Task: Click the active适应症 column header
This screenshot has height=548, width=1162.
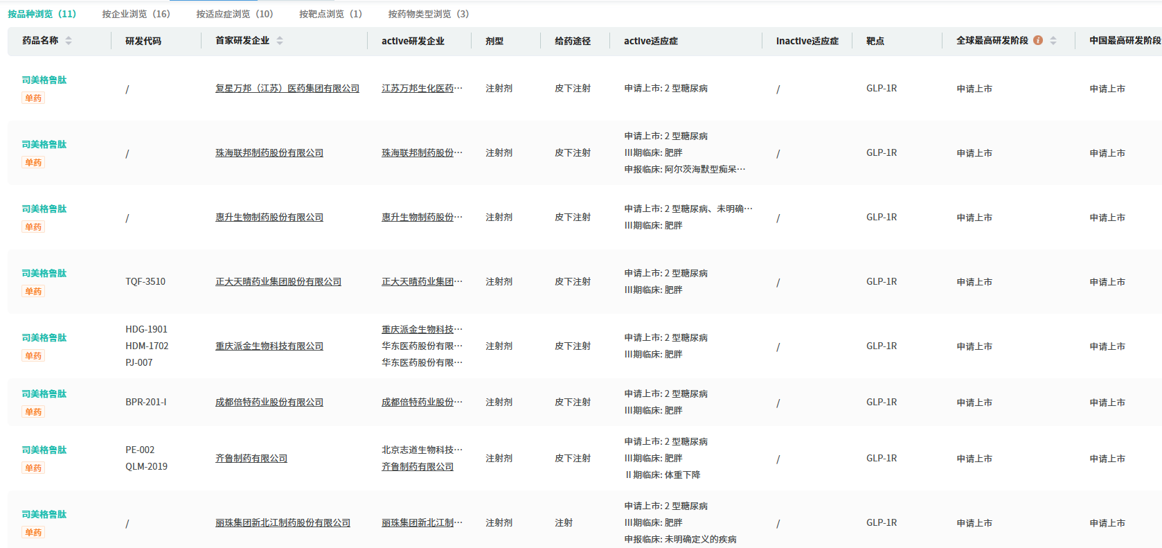Action: (x=651, y=41)
